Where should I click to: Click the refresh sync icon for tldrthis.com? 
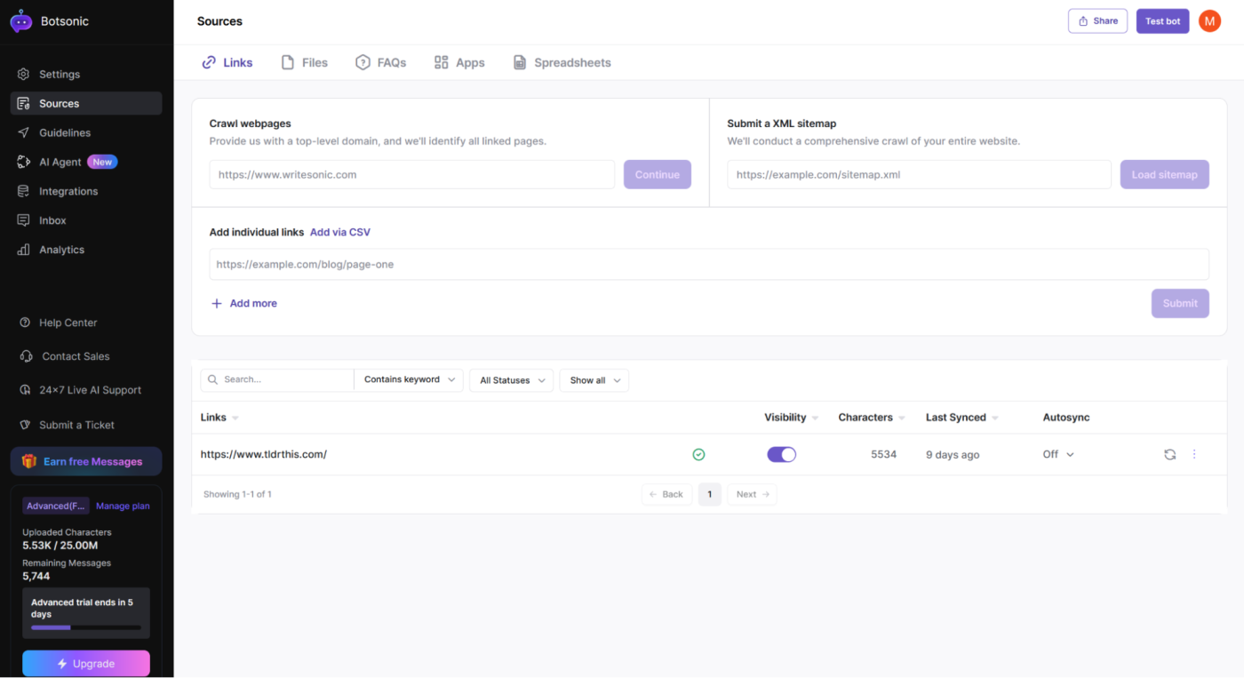[1170, 455]
